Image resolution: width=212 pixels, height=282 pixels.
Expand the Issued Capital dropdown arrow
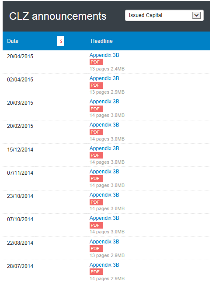pos(196,15)
